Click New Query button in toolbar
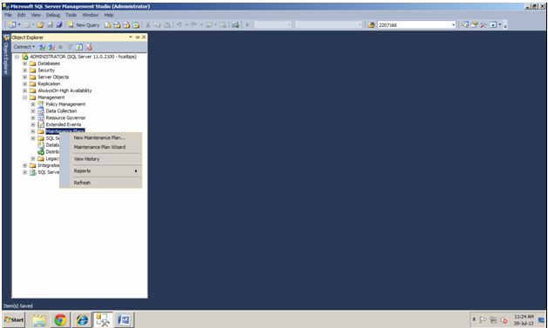Screen dimensions: 548x328 tap(84, 24)
